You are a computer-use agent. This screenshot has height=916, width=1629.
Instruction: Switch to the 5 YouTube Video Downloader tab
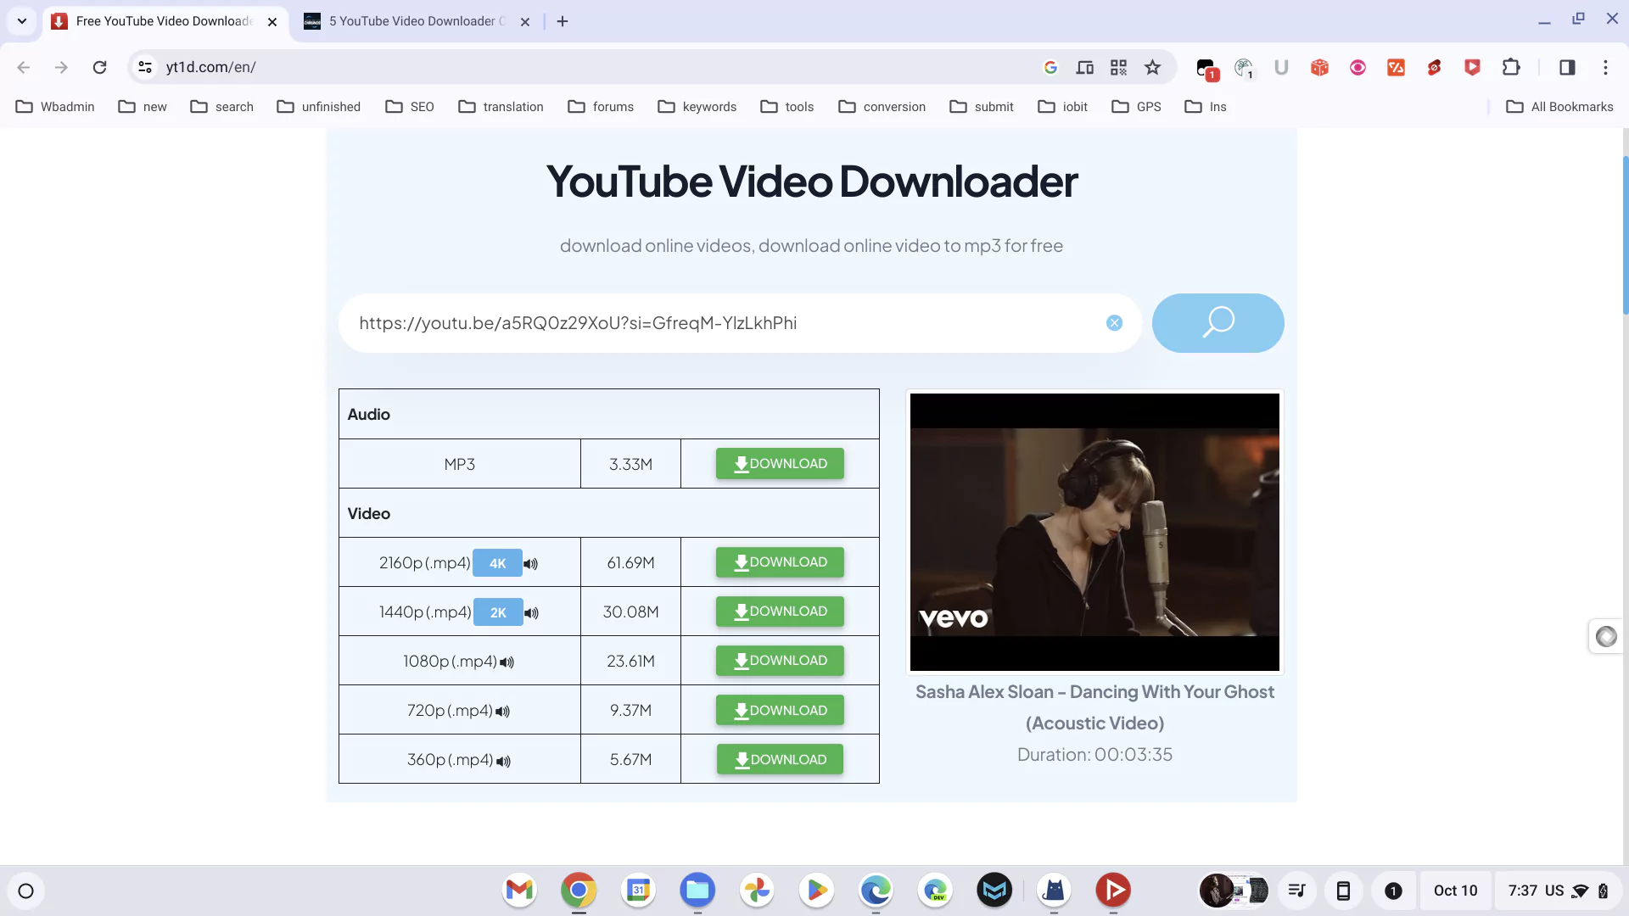coord(411,21)
